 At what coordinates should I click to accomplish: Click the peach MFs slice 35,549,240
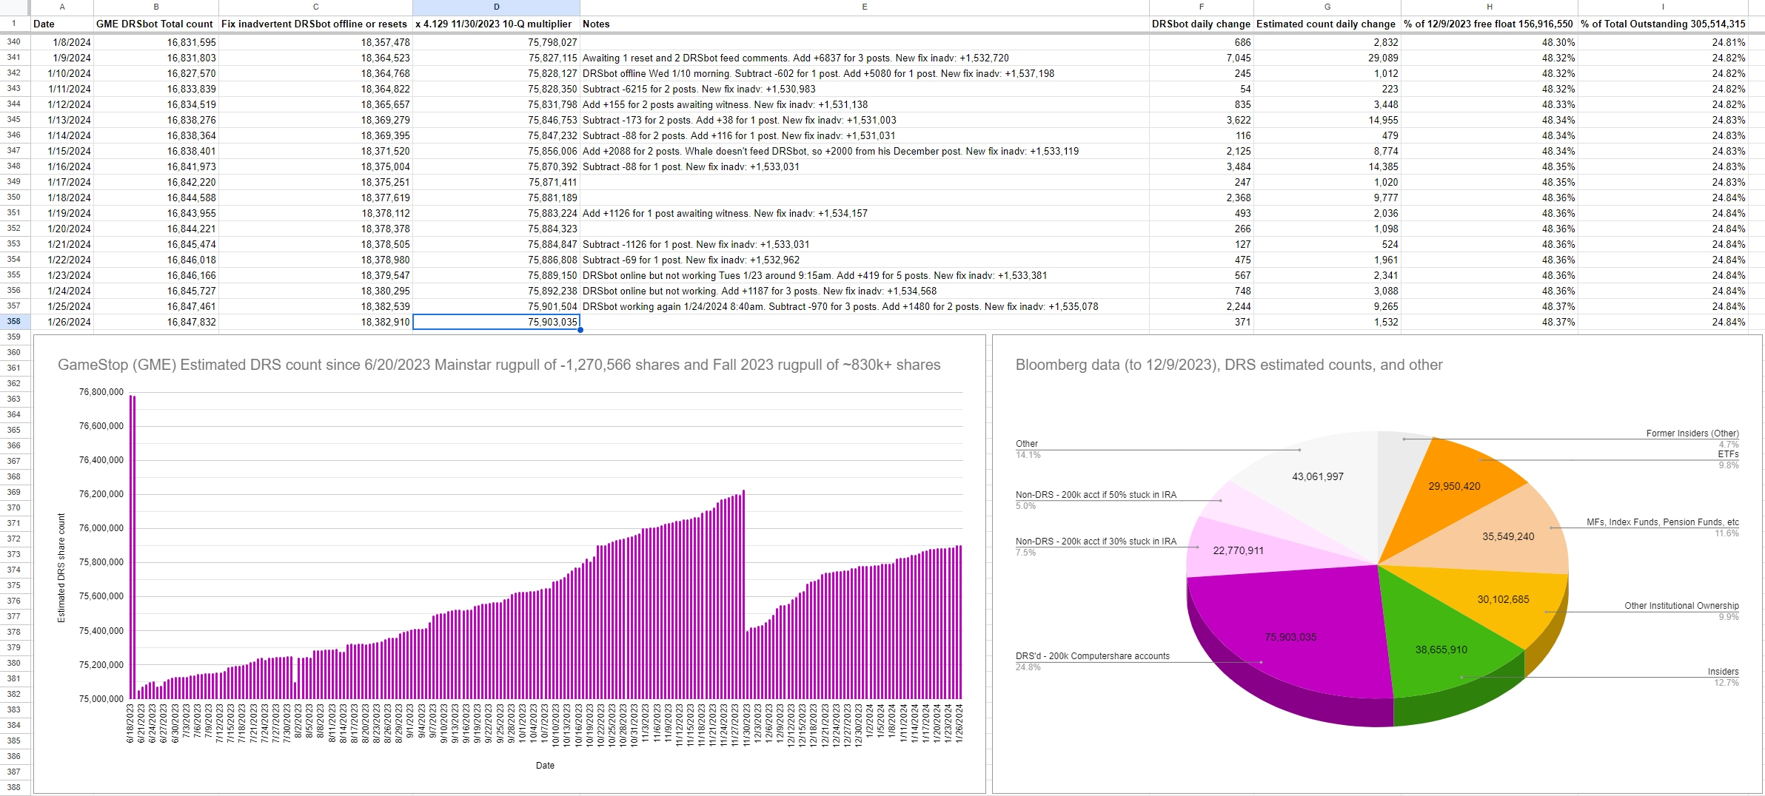1508,536
